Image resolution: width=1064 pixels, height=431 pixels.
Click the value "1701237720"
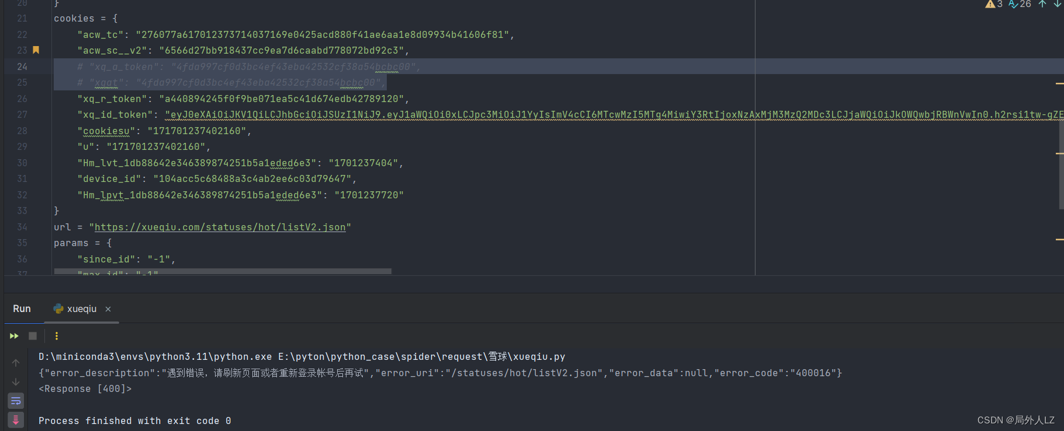pos(369,195)
